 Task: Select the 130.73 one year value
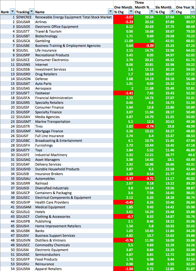(186, 17)
